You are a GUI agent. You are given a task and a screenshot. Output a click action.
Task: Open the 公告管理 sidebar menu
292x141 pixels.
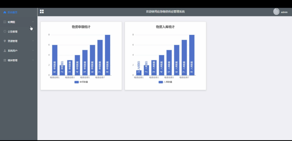coord(19,32)
